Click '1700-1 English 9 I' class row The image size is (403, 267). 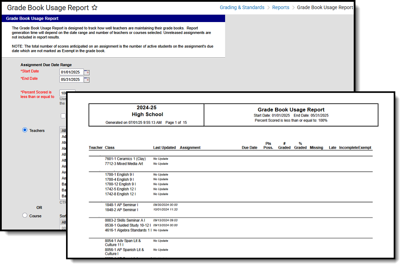click(x=119, y=174)
